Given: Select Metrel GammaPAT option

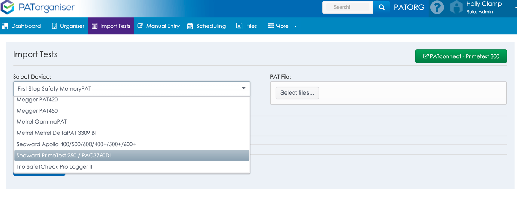Looking at the screenshot, I should pos(132,122).
